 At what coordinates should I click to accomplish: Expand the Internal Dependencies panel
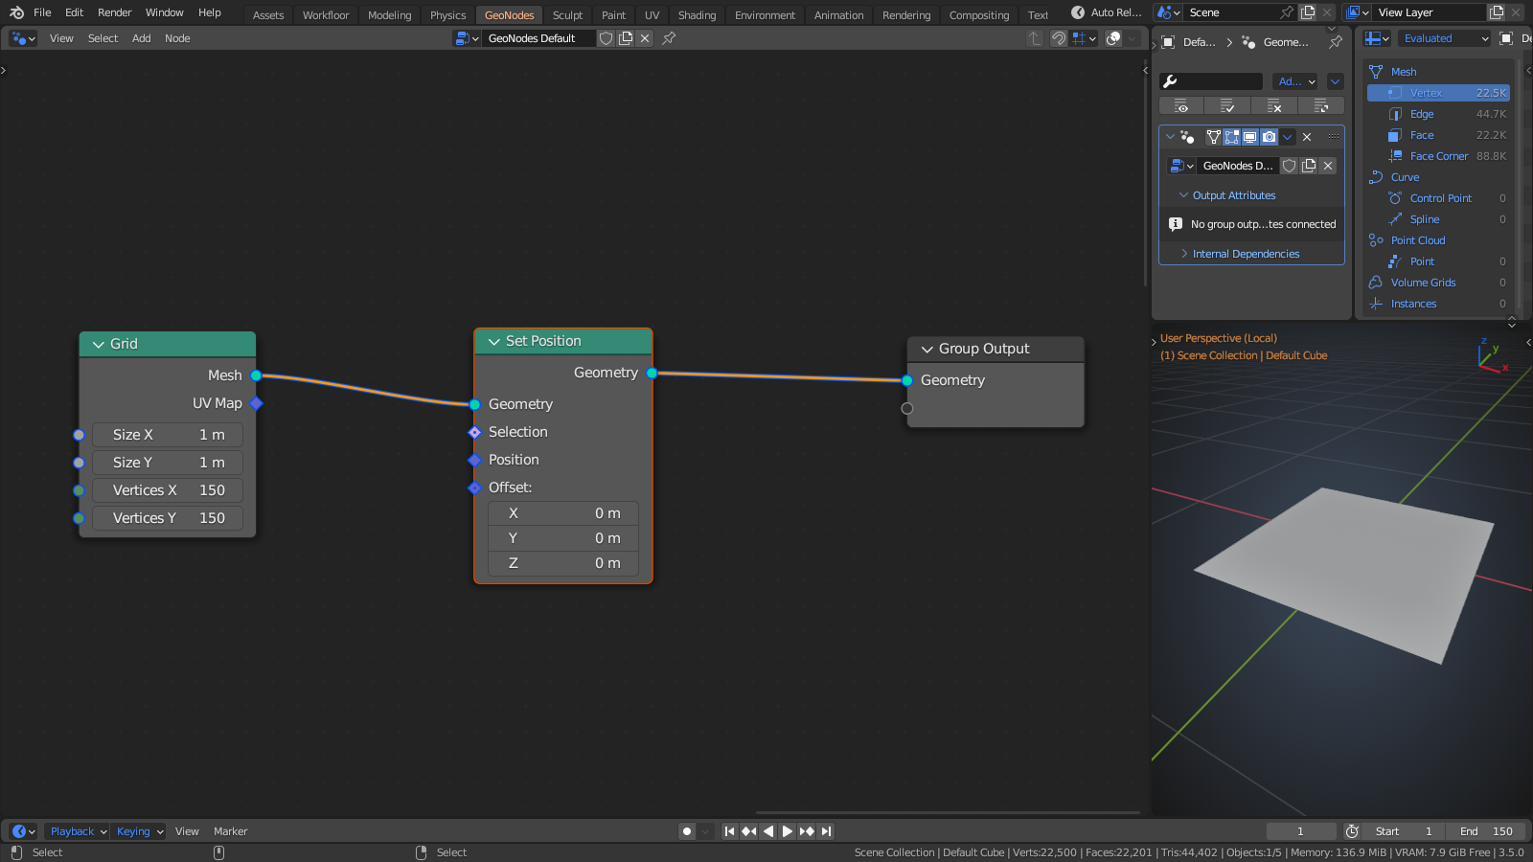click(1245, 254)
